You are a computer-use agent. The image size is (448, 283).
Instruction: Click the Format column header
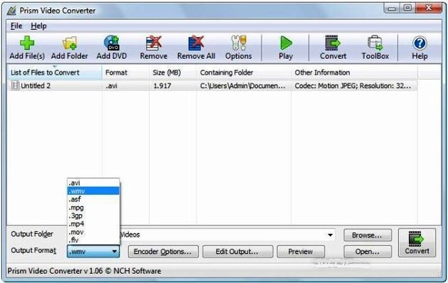coord(126,73)
